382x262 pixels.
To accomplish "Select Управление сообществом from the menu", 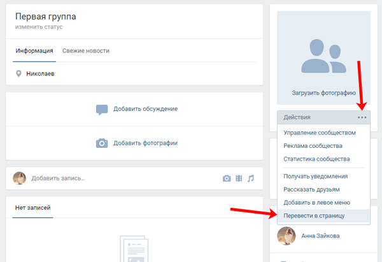I will click(x=320, y=133).
